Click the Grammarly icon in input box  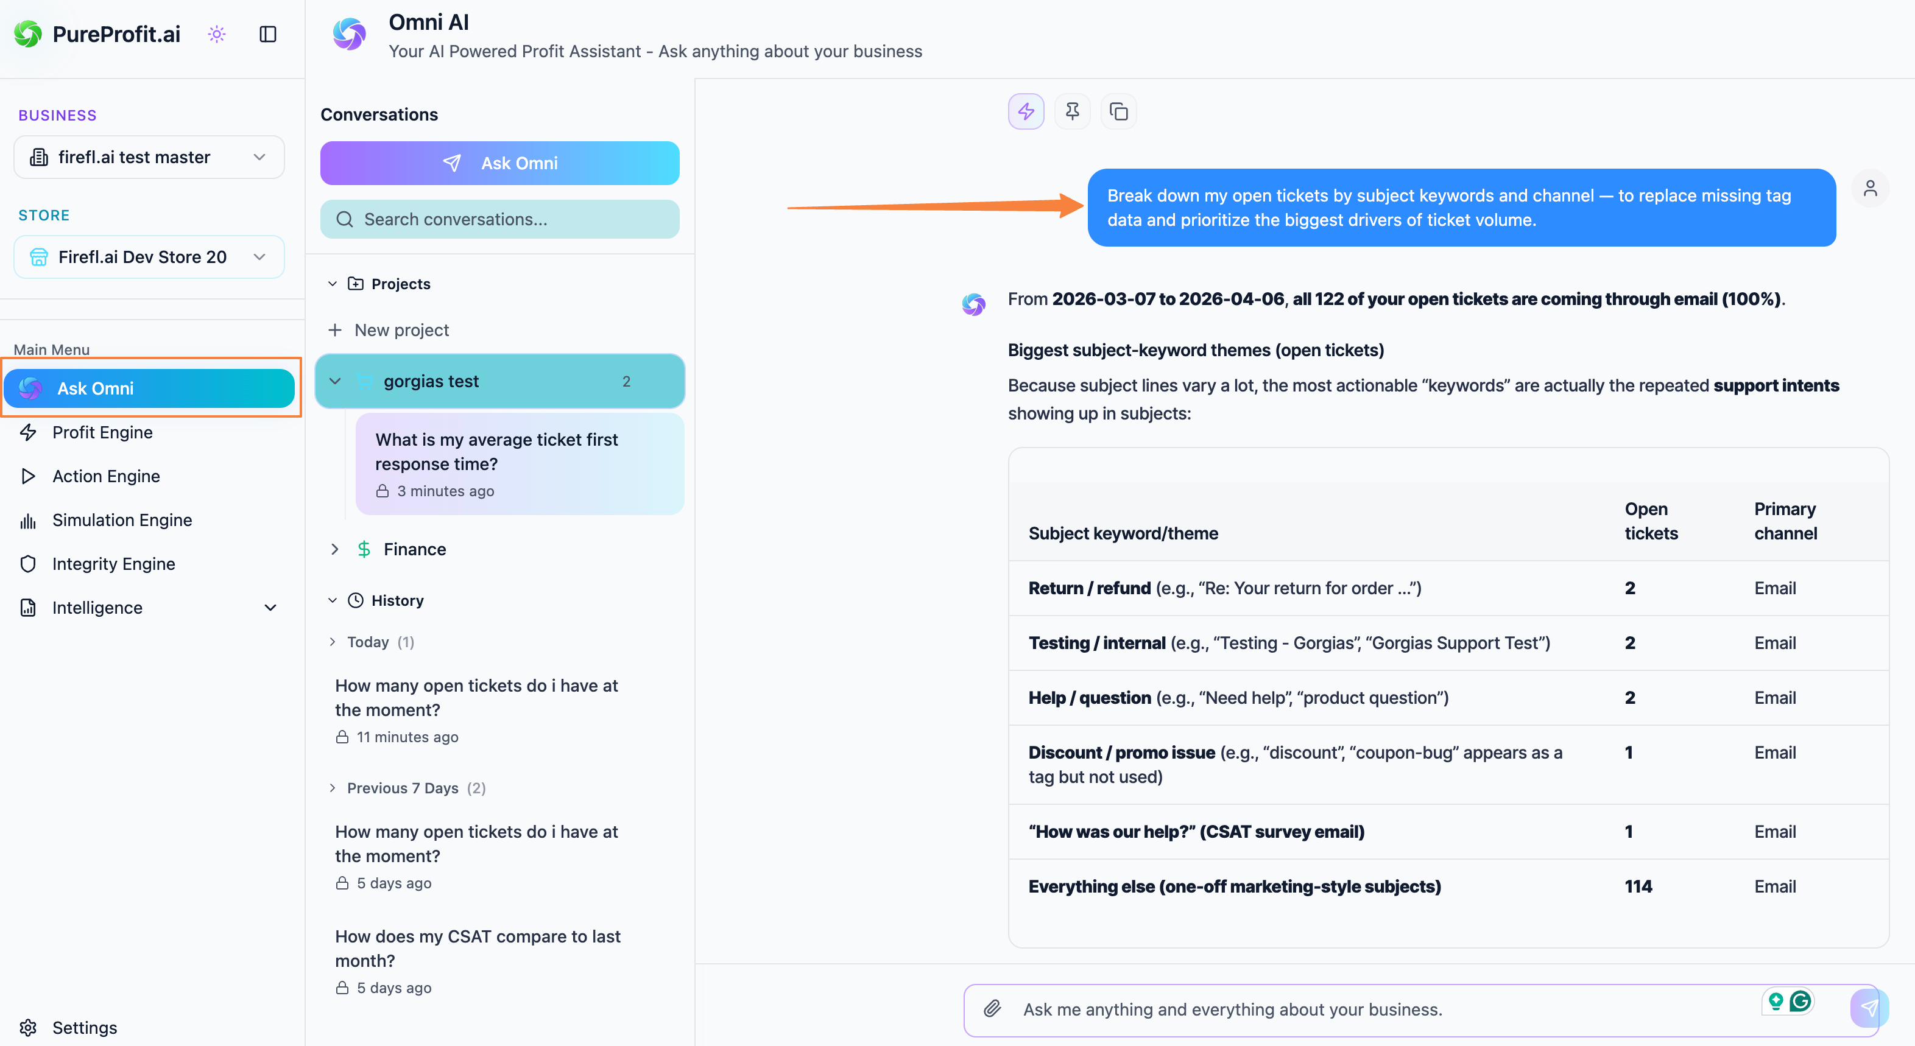click(1800, 1002)
